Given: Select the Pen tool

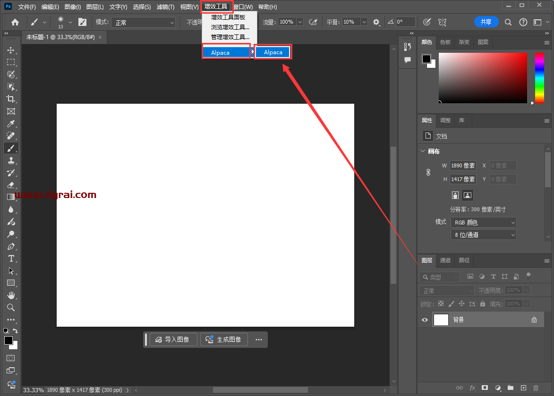Looking at the screenshot, I should click(x=11, y=246).
